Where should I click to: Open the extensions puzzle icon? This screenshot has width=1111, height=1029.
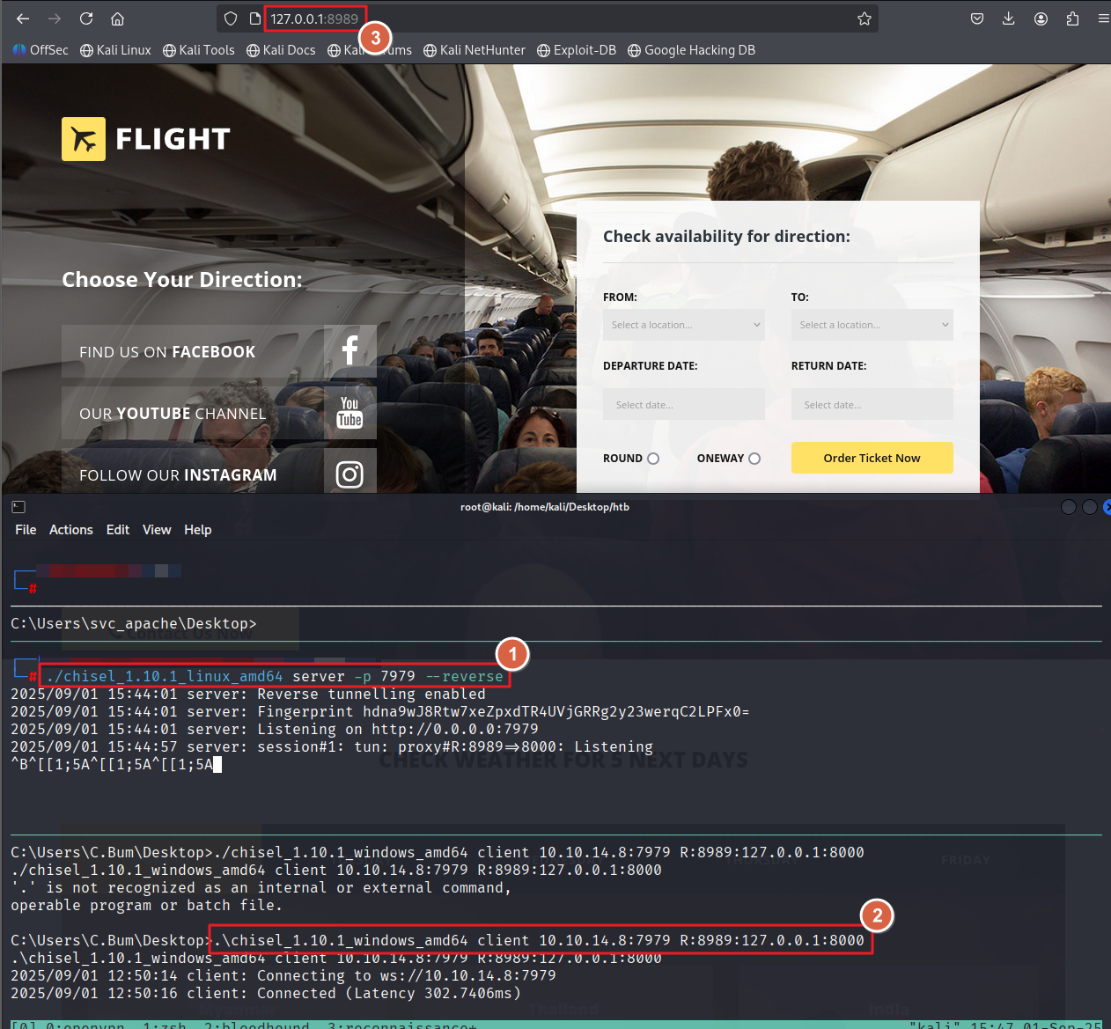pos(1072,18)
